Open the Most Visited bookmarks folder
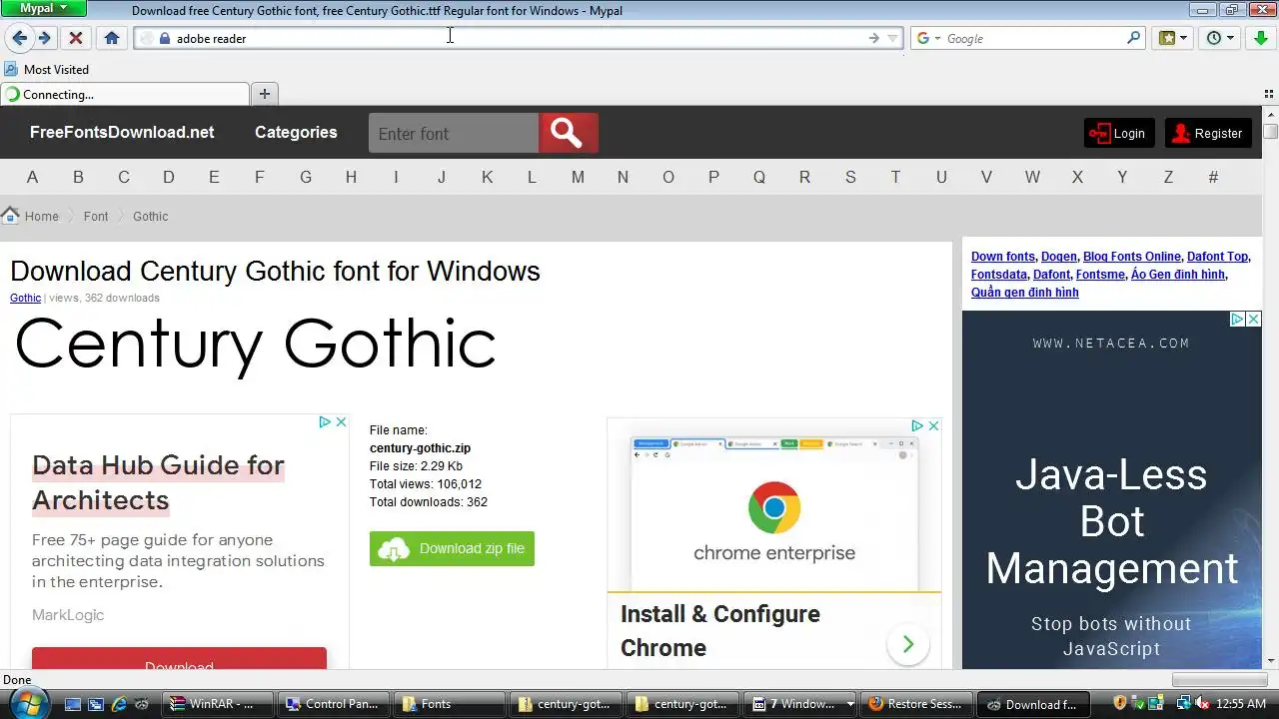This screenshot has width=1279, height=719. 47,69
